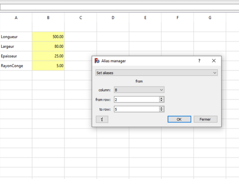Increase the from row value
Viewport: 239px width, 179px height.
click(x=161, y=98)
